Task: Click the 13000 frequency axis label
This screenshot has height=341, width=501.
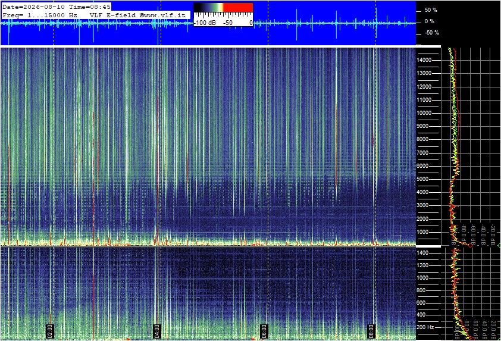Action: pos(424,73)
